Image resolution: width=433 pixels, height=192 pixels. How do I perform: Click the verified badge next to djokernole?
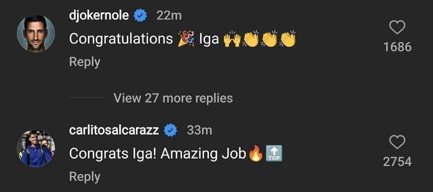tap(140, 16)
